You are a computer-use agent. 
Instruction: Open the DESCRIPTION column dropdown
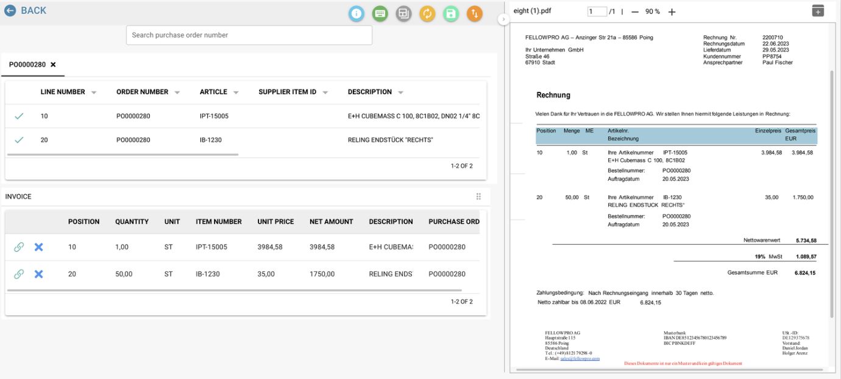click(400, 92)
